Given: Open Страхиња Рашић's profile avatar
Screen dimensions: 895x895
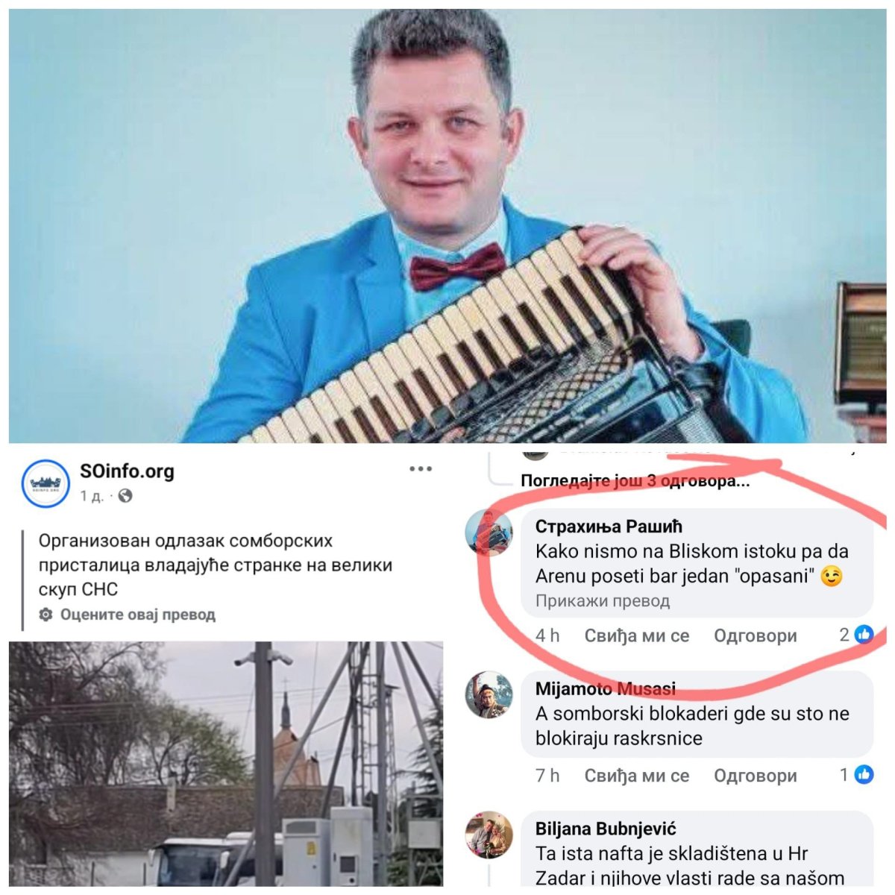Looking at the screenshot, I should (x=489, y=533).
